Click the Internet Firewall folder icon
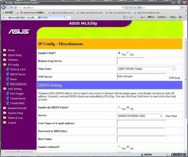 [x=5, y=108]
